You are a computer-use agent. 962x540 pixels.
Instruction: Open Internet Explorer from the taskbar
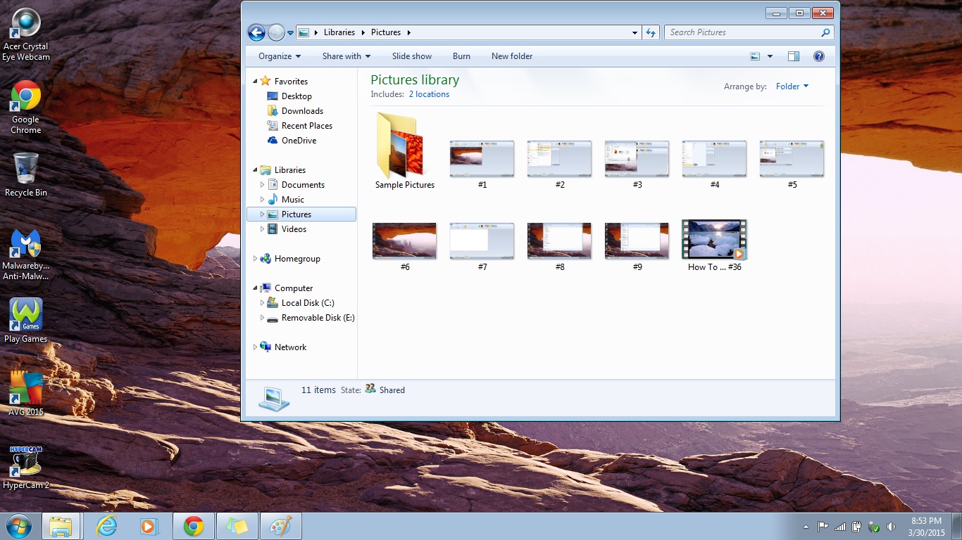click(x=106, y=526)
